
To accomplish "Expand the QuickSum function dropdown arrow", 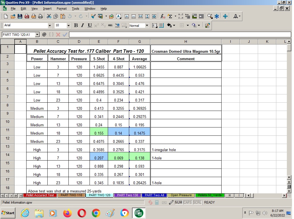I will (175, 16).
